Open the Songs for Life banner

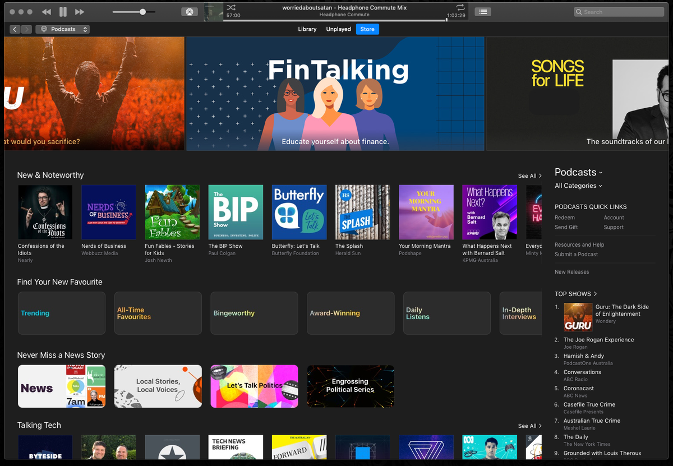[578, 94]
